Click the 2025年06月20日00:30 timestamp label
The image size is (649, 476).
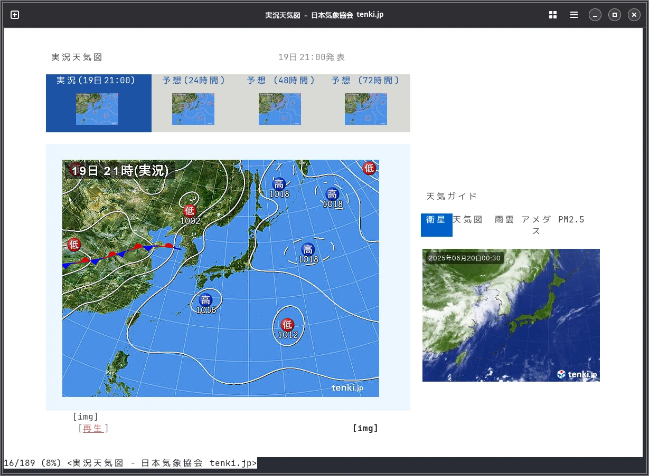(465, 258)
